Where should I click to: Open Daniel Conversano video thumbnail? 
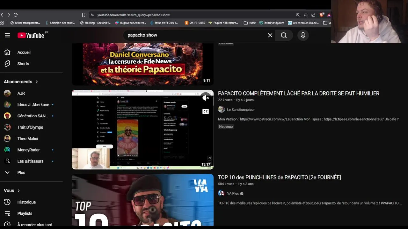coord(142,64)
